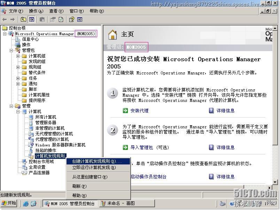Toggle the Show/Hide console tree icon

[32, 19]
